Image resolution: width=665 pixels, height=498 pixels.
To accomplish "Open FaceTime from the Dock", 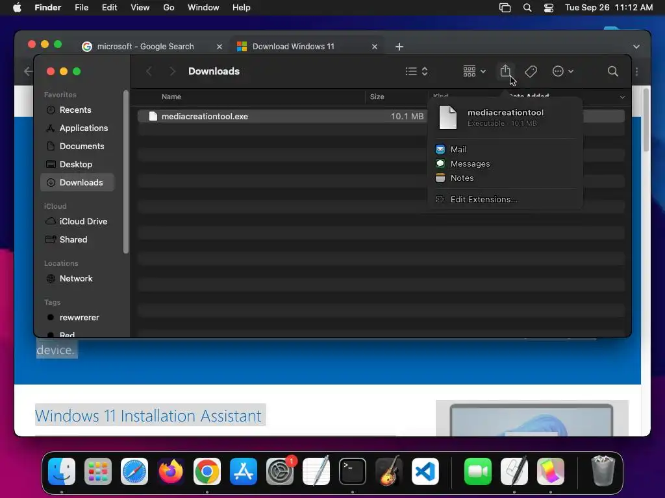I will [x=478, y=471].
